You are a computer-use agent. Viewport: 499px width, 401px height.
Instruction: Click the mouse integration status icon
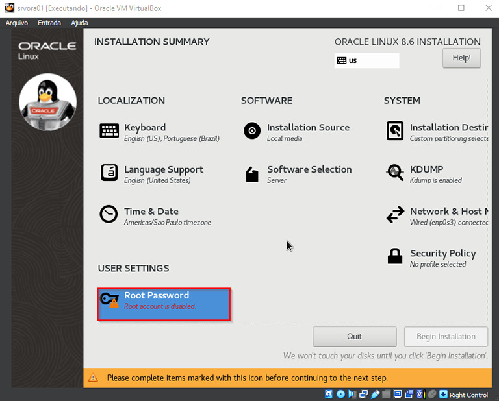[x=432, y=395]
